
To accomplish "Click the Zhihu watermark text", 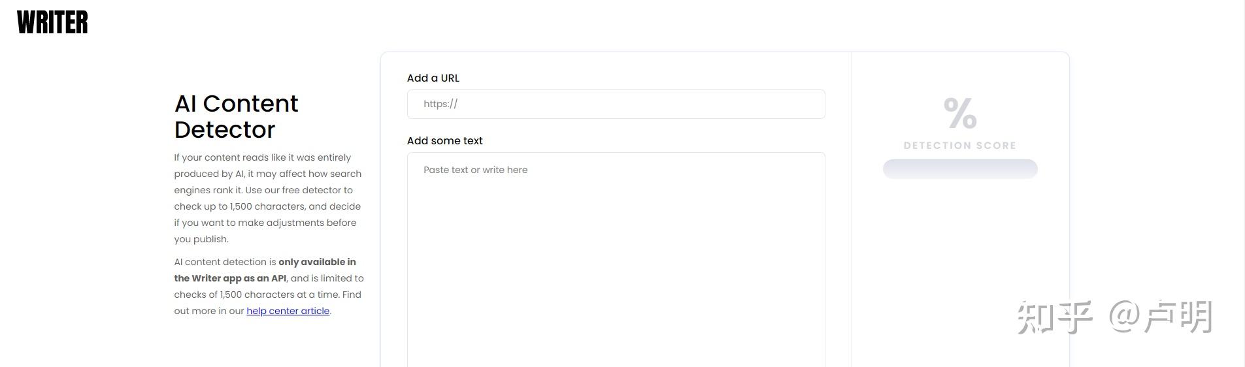I will (1114, 317).
